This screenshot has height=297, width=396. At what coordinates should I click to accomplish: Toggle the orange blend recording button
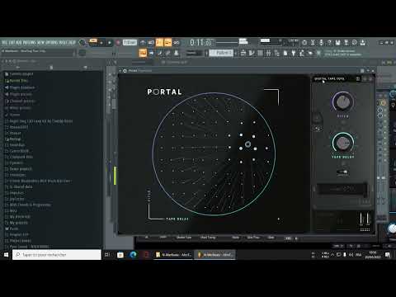[167, 43]
